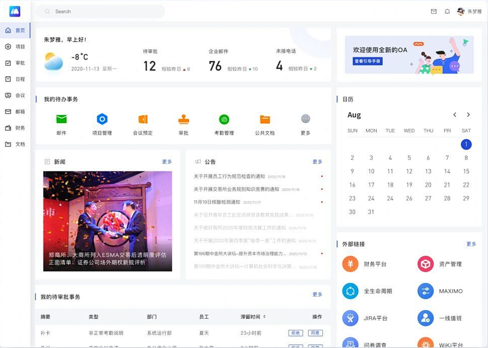
Task: Click 更多 link in 外部链接 panel
Action: tap(471, 244)
